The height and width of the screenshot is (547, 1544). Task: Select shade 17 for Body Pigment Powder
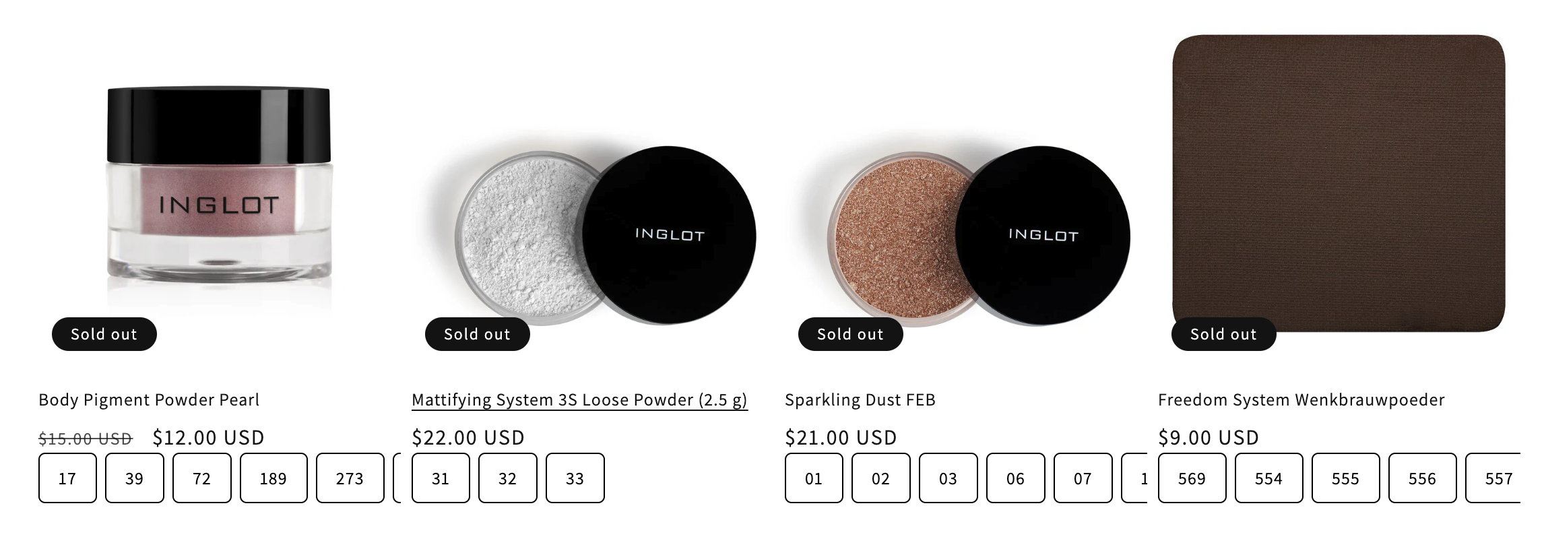pyautogui.click(x=67, y=478)
